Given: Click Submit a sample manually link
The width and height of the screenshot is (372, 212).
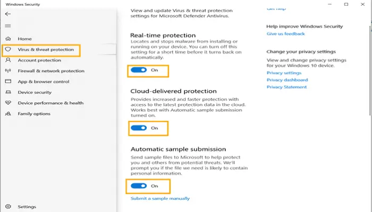Looking at the screenshot, I should 160,199.
